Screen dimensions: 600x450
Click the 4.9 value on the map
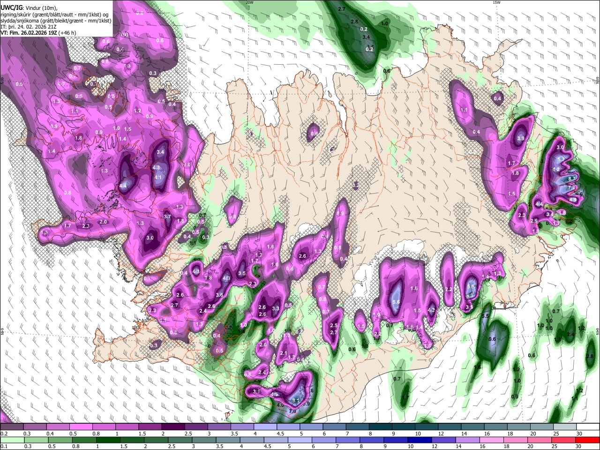(x=573, y=200)
